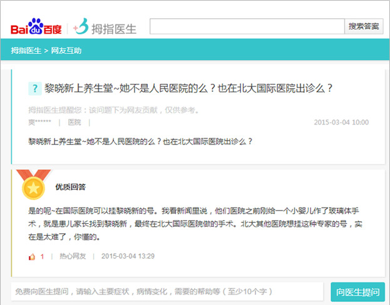Click the Baidu paw logo

point(36,27)
